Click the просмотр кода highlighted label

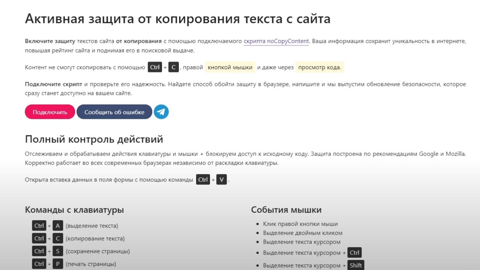click(x=320, y=67)
